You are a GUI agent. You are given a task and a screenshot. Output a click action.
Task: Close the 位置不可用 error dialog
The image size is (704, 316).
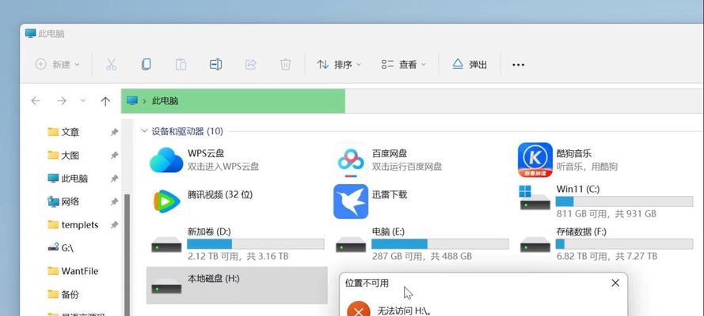(x=615, y=283)
